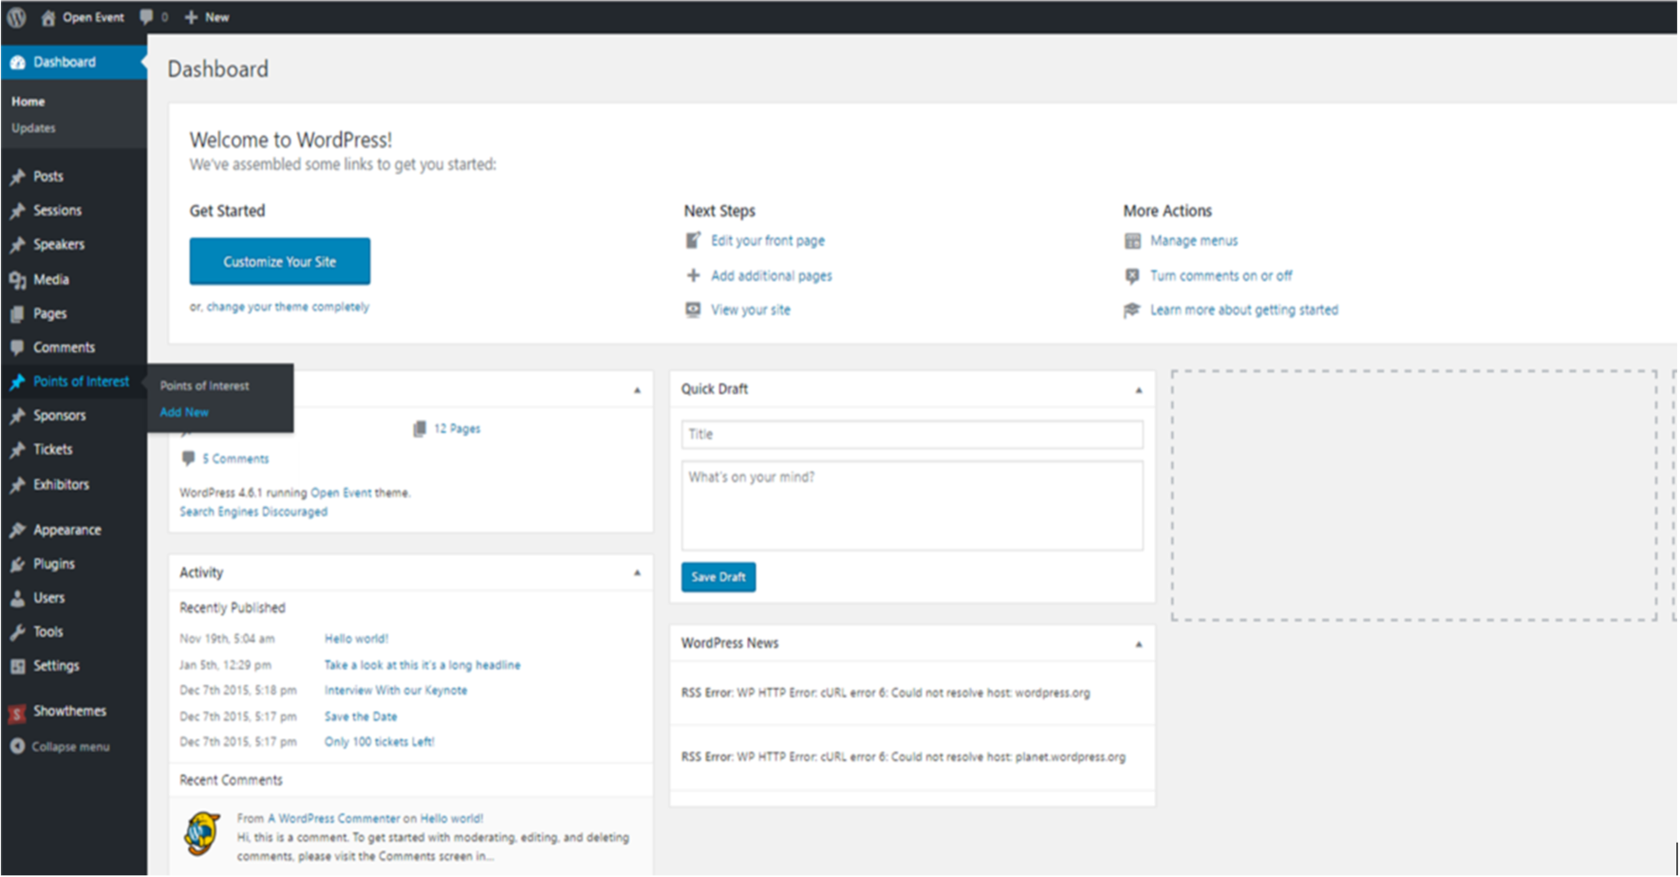Click A WordPress Commenter link
The image size is (1680, 877).
[333, 819]
